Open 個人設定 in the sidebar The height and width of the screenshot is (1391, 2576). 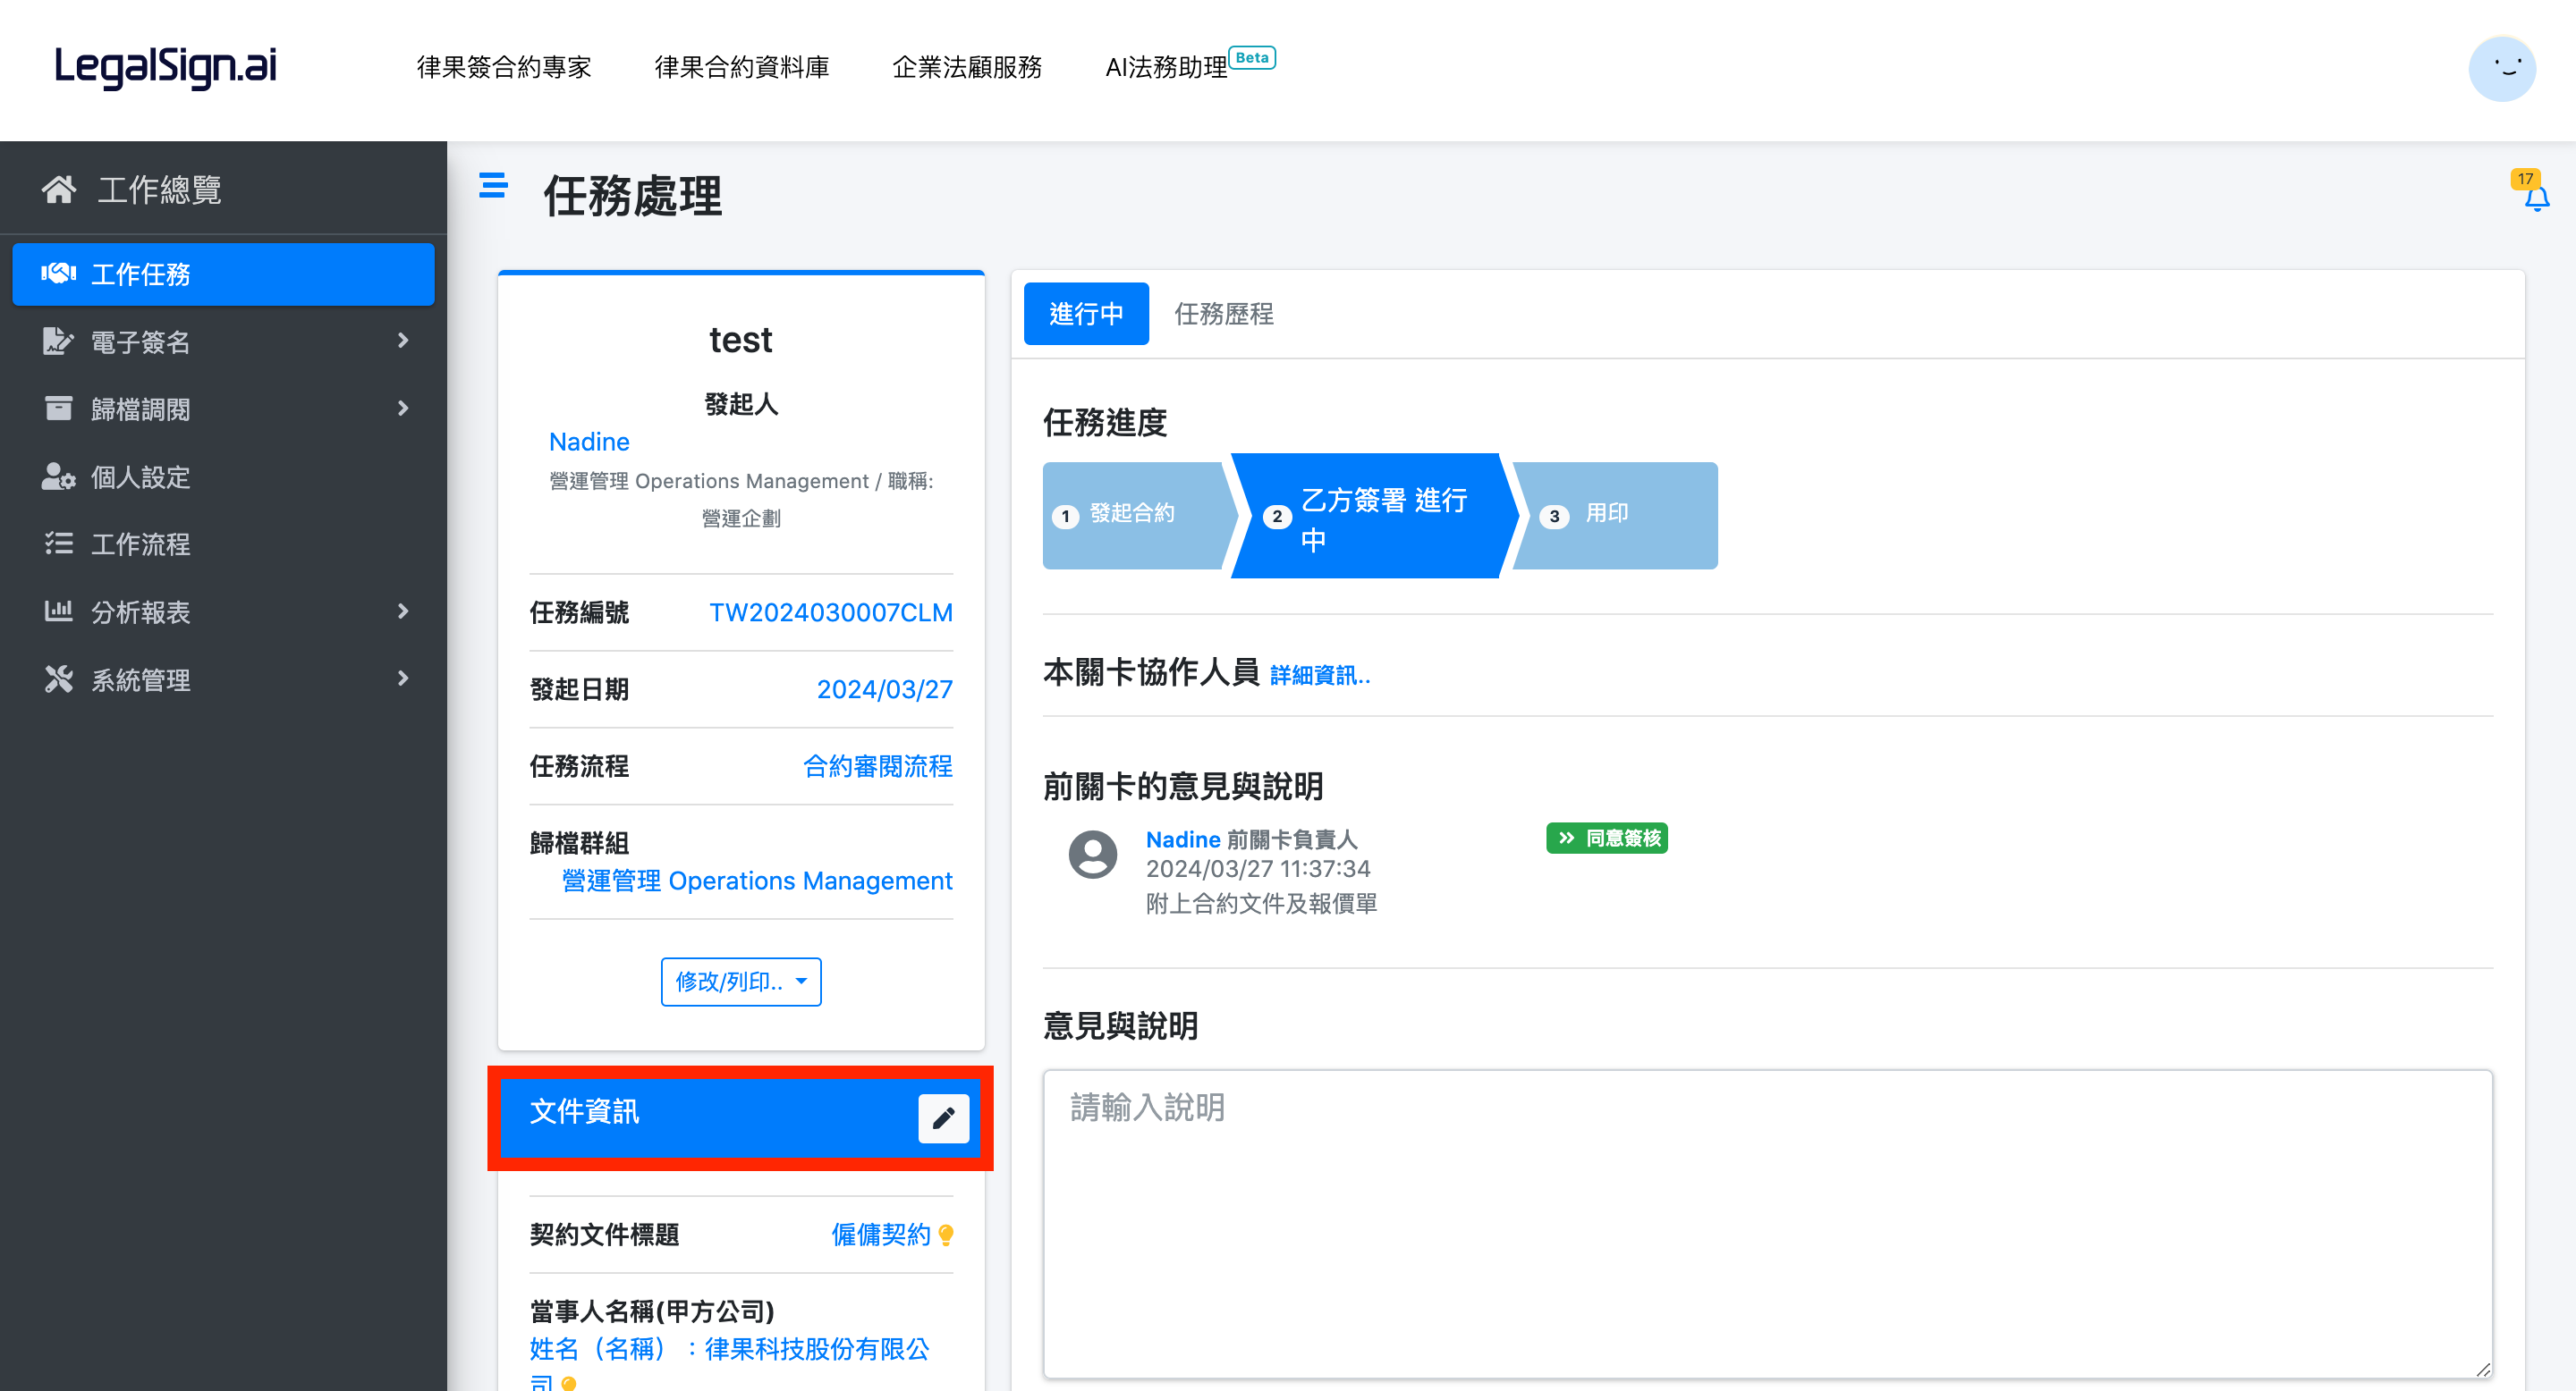click(x=223, y=476)
